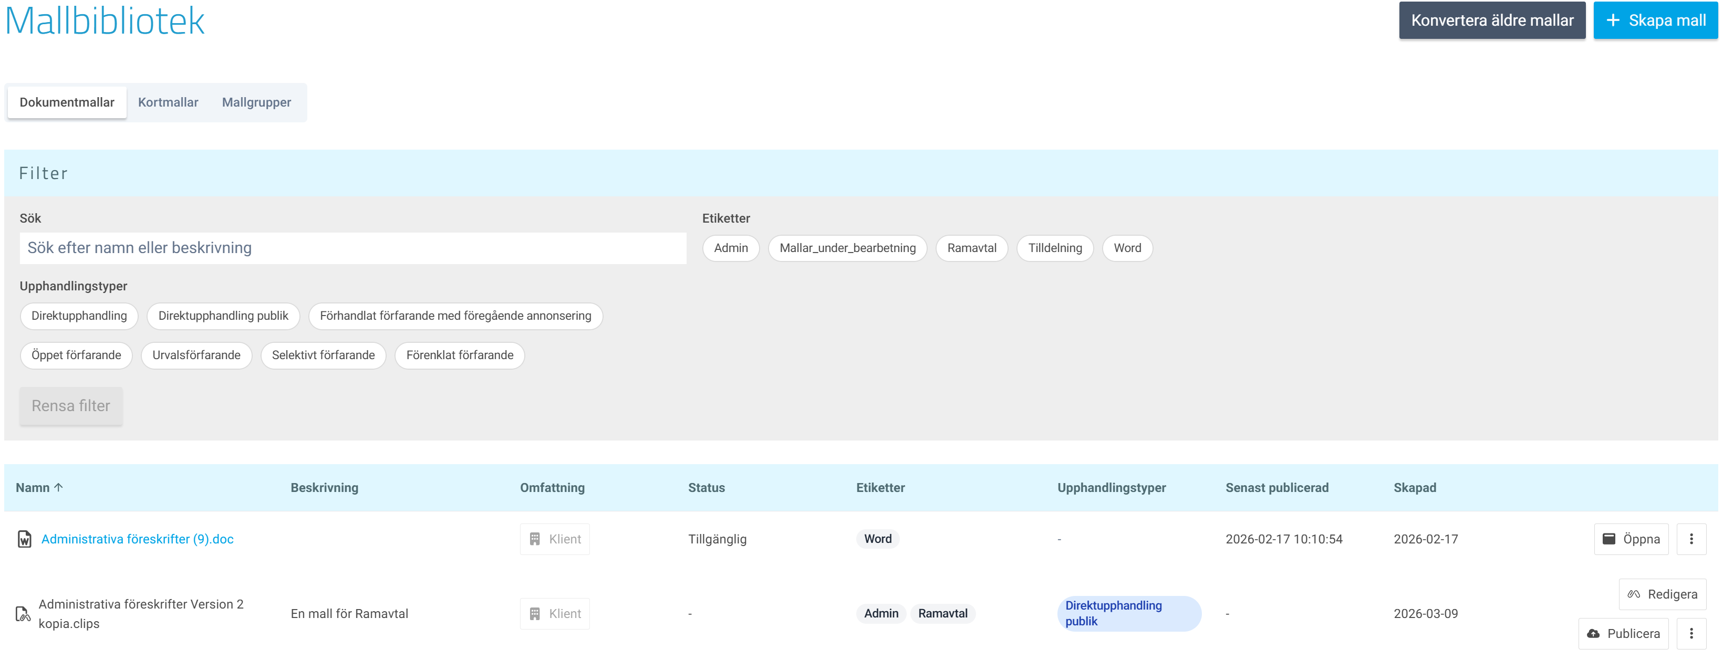Click the Konvertera äldre mallar button
This screenshot has height=660, width=1723.
pos(1491,20)
